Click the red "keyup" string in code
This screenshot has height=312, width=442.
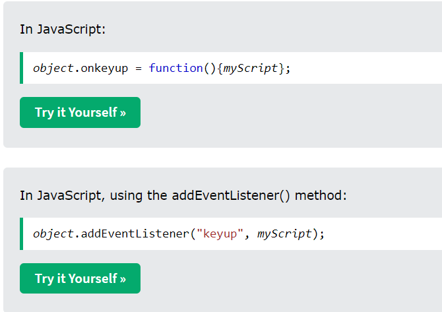220,234
